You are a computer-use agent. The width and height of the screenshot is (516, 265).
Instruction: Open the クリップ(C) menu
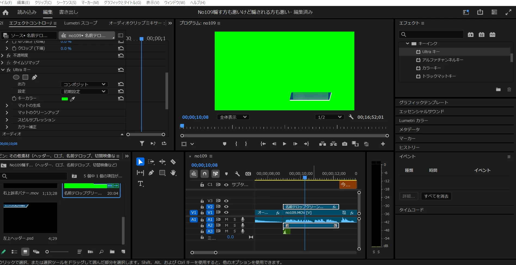click(x=43, y=3)
